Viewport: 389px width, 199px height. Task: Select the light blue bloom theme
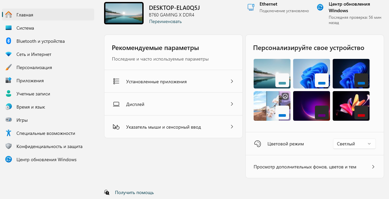coord(311,74)
